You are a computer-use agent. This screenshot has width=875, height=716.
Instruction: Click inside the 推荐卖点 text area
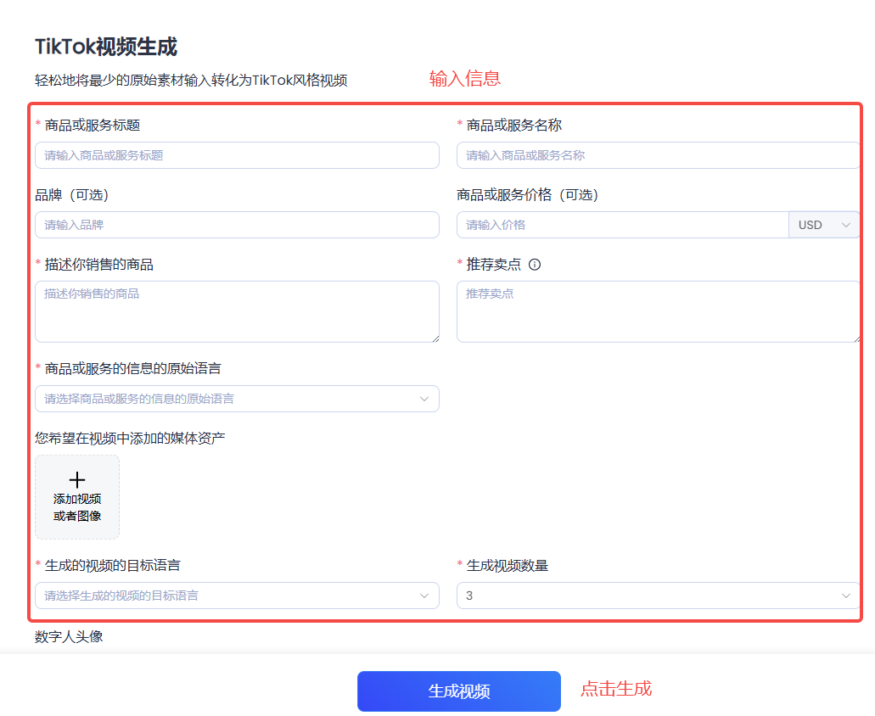[658, 311]
